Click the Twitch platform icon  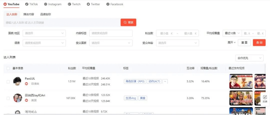[69, 4]
